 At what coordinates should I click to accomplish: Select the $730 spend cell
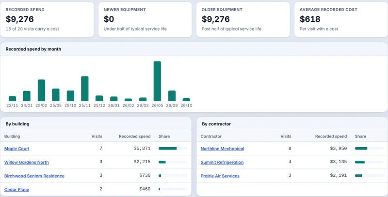click(145, 176)
